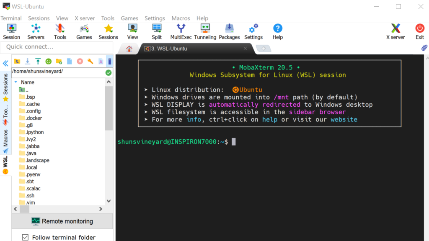Click the Split terminal icon
This screenshot has height=241, width=429.
[157, 31]
